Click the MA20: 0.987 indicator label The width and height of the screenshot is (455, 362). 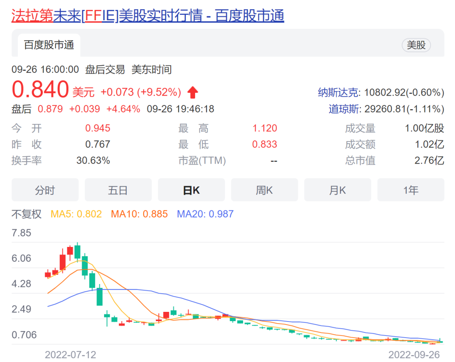click(x=205, y=214)
